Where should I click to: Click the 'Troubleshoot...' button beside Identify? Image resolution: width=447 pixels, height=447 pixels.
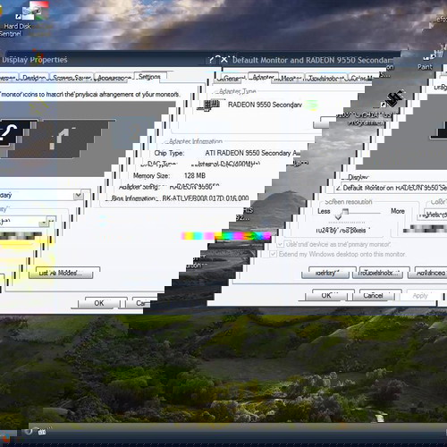tap(378, 273)
